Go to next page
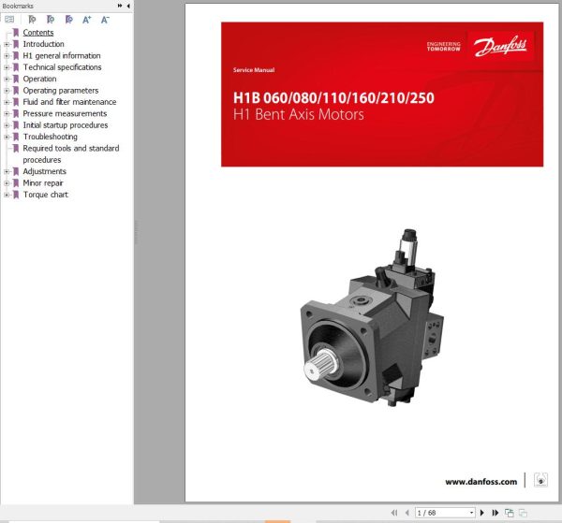562x523 pixels. [482, 513]
